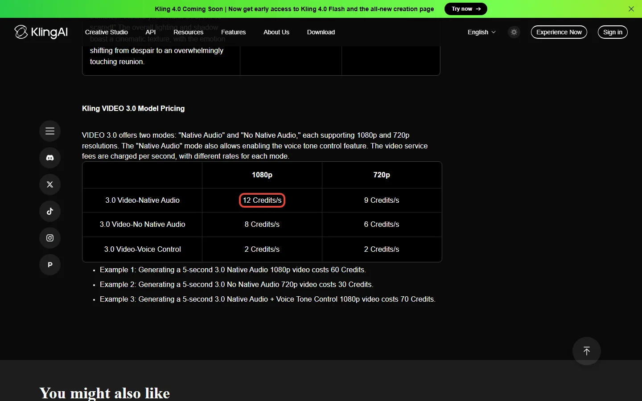The width and height of the screenshot is (642, 401).
Task: Open the Discord community icon
Action: [x=50, y=158]
